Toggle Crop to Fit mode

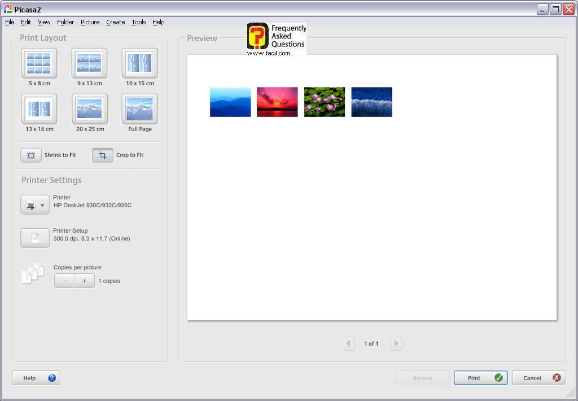[103, 155]
